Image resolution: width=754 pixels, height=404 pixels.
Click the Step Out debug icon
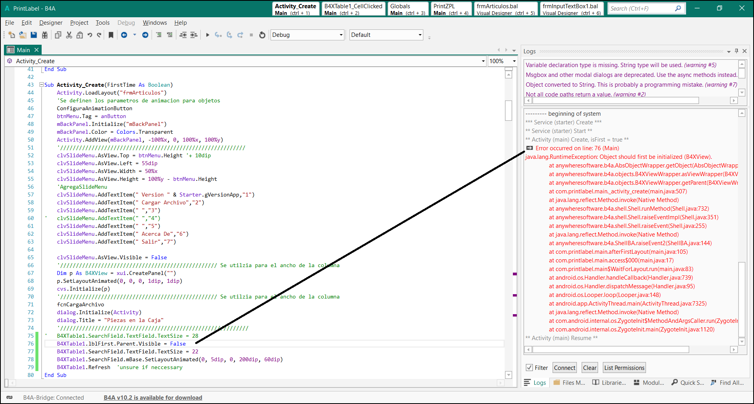pyautogui.click(x=240, y=35)
